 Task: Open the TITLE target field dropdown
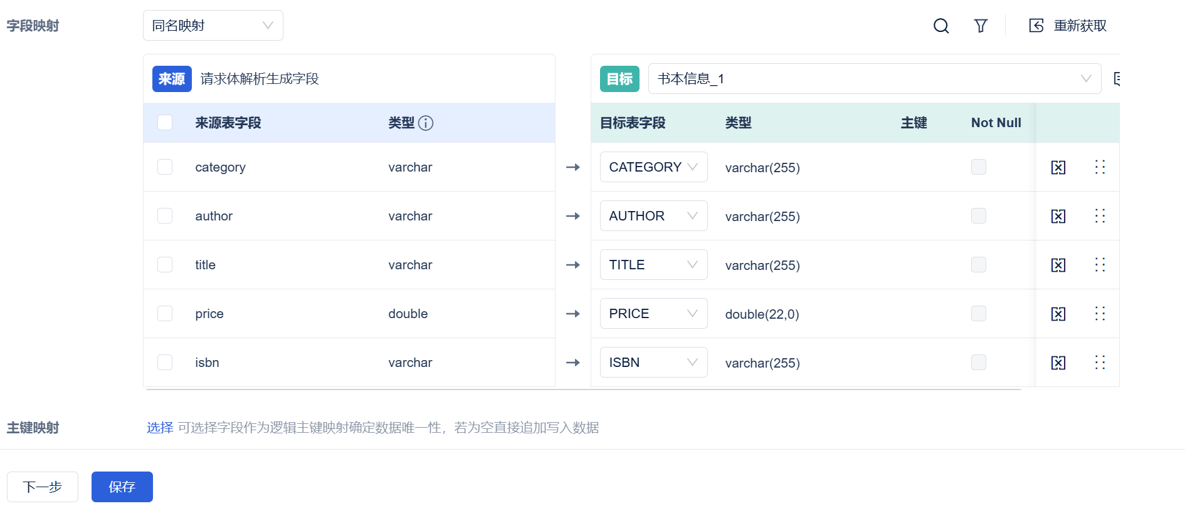coord(654,265)
